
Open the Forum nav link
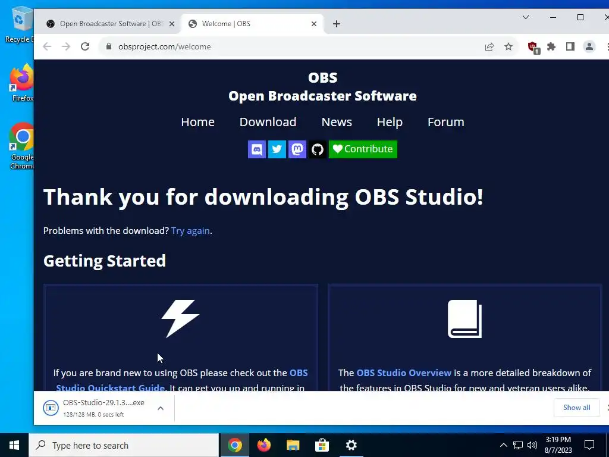pyautogui.click(x=446, y=122)
